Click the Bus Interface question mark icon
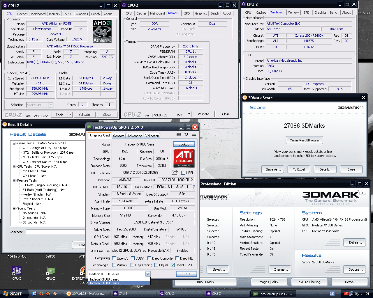The width and height of the screenshot is (373, 298). pyautogui.click(x=194, y=187)
